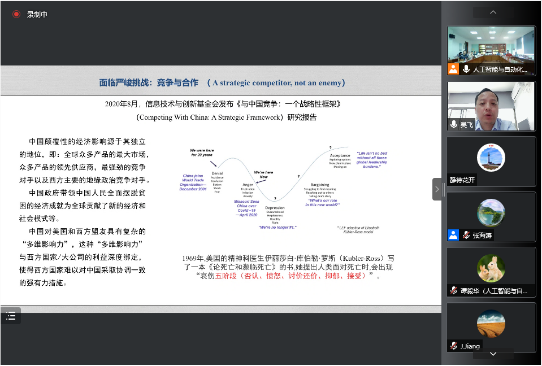Screen dimensions: 542x366
Task: Select the conference room video thumbnail
Action: (x=491, y=45)
